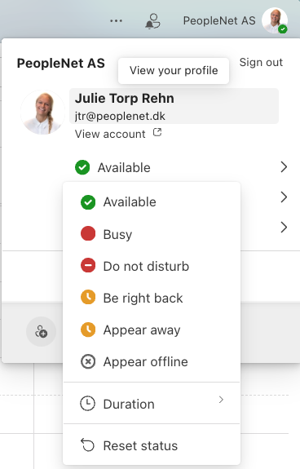Image resolution: width=300 pixels, height=469 pixels.
Task: Click the jtr@peoplenet.dk email address
Action: (120, 116)
